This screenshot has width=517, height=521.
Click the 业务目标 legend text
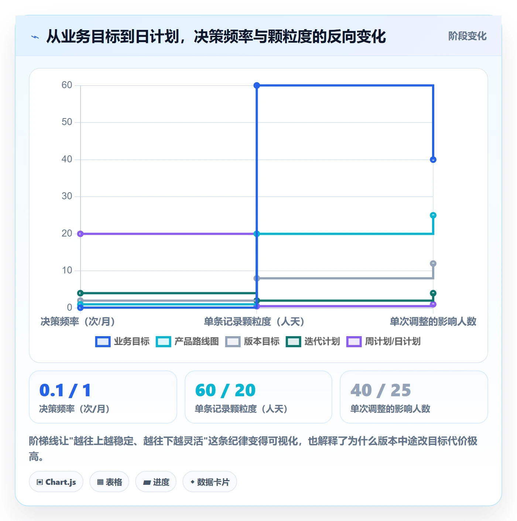[131, 342]
